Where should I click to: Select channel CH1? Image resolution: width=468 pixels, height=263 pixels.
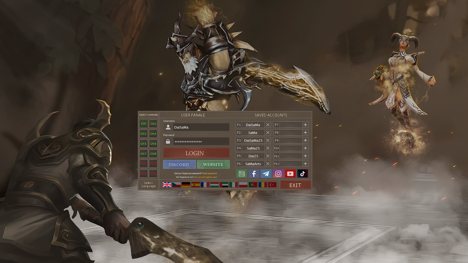(x=143, y=123)
